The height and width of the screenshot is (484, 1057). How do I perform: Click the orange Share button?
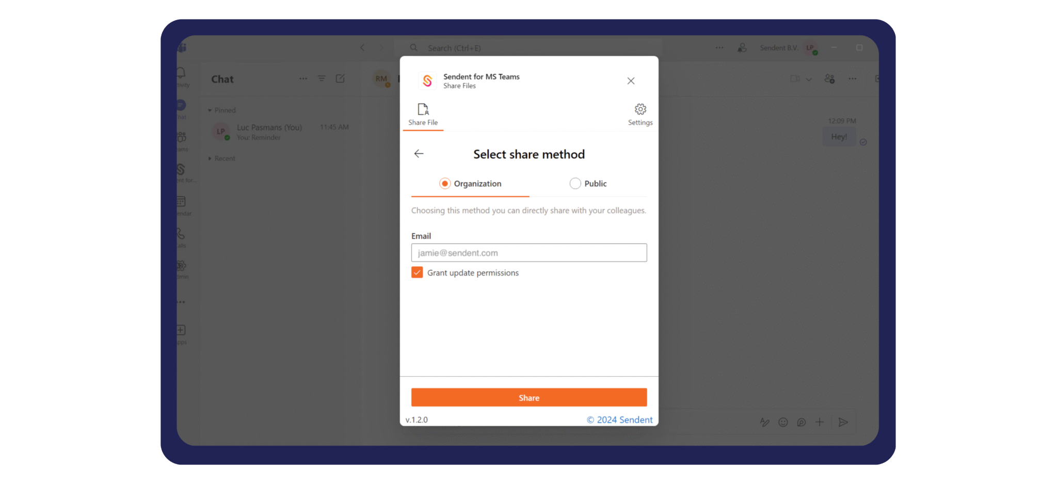[x=529, y=398]
